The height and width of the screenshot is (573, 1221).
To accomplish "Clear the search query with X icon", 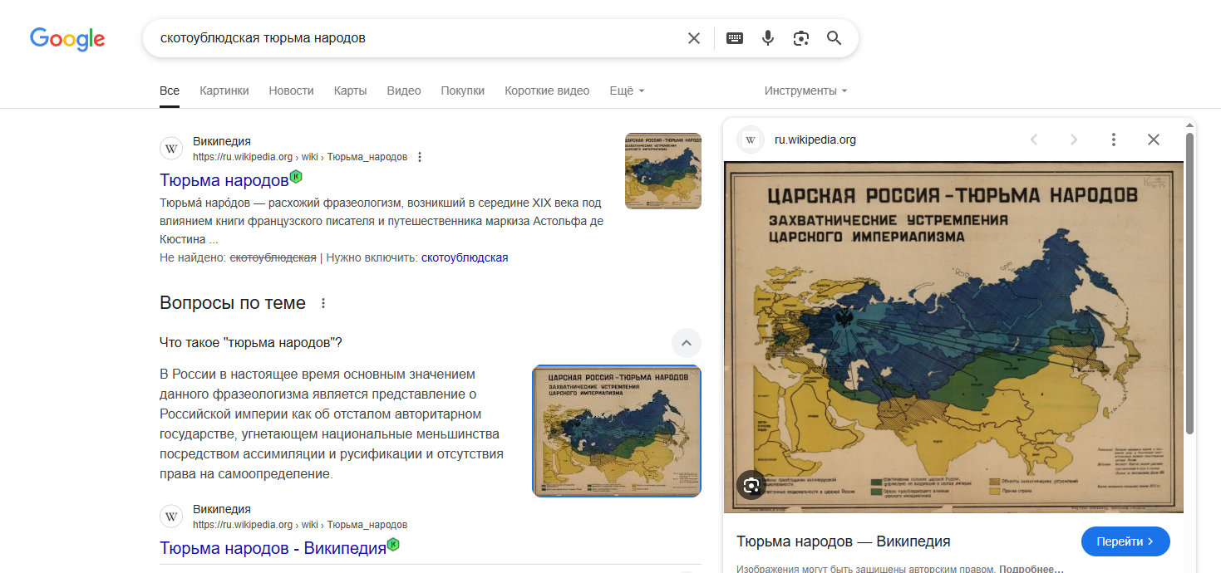I will tap(694, 38).
